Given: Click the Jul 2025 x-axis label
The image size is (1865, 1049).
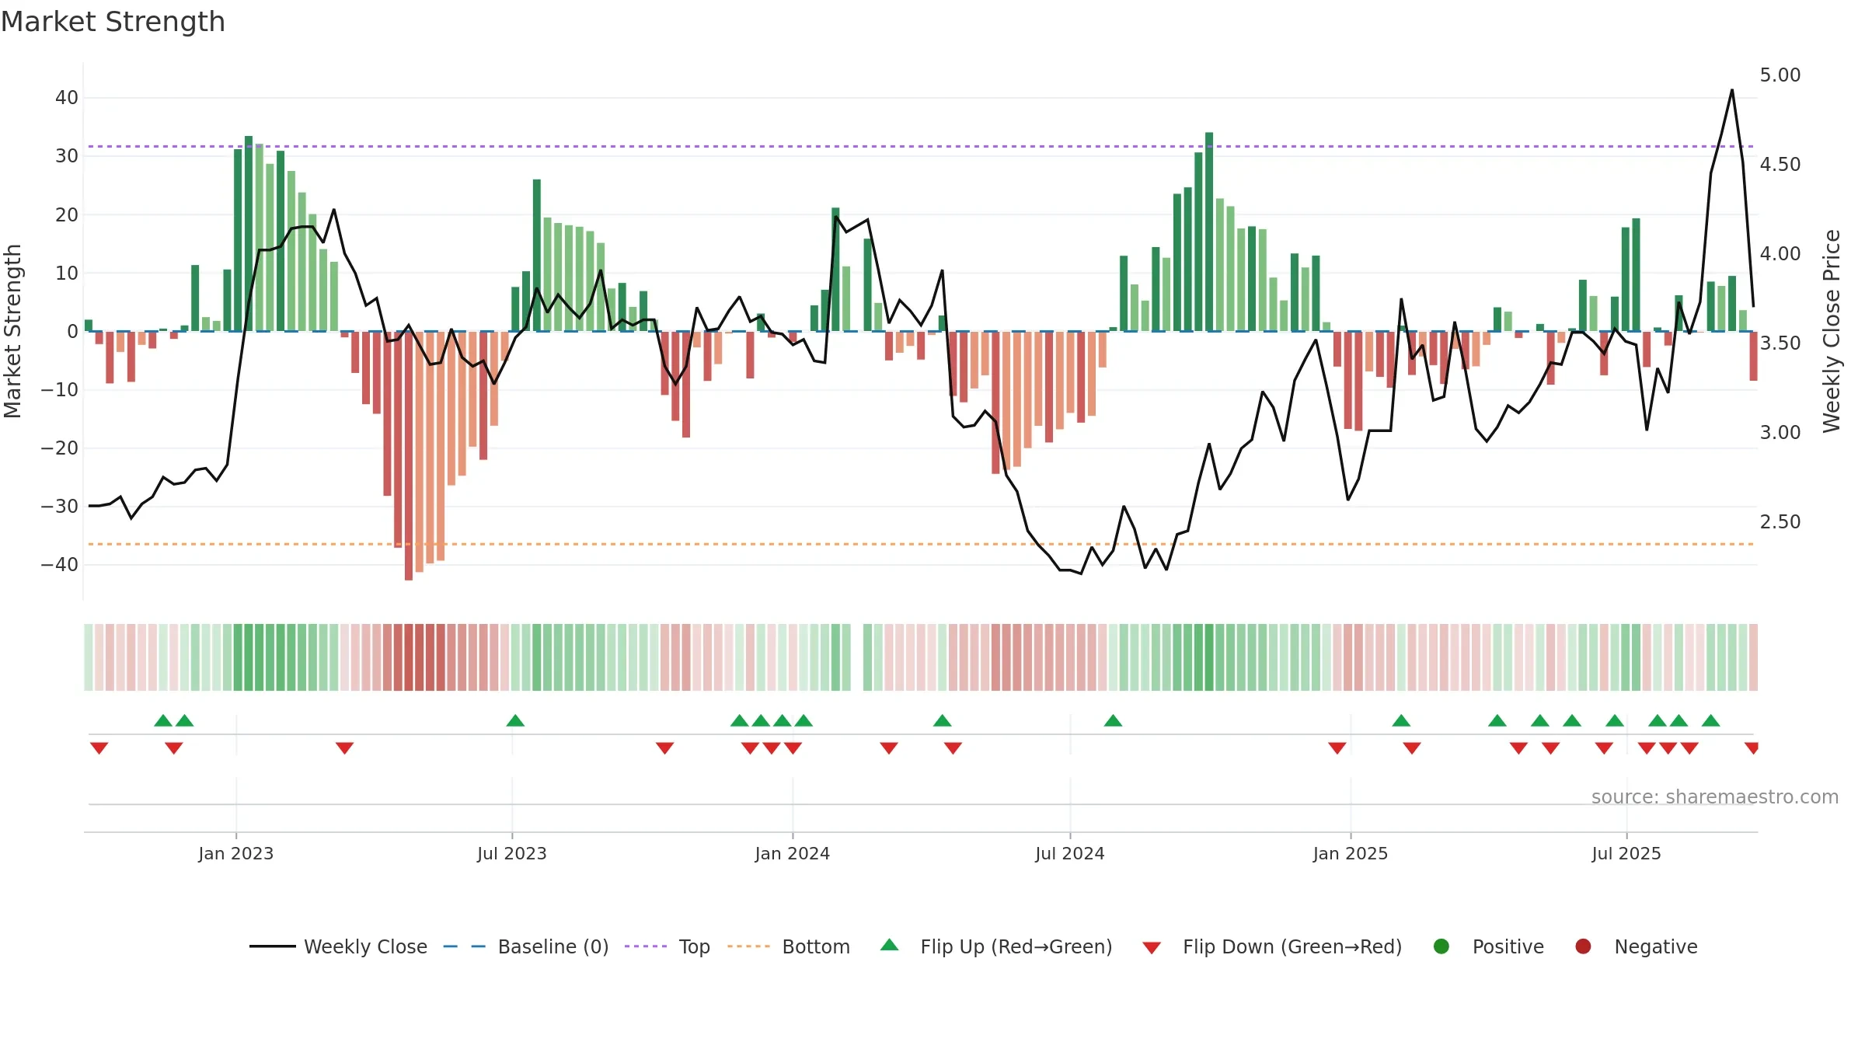Looking at the screenshot, I should point(1626,853).
